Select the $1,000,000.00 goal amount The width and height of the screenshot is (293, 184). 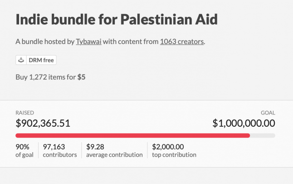click(244, 123)
